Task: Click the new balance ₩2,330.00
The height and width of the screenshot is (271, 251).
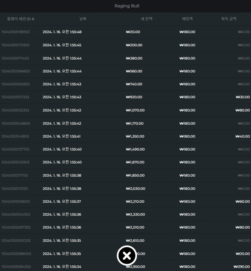Action: (x=135, y=215)
